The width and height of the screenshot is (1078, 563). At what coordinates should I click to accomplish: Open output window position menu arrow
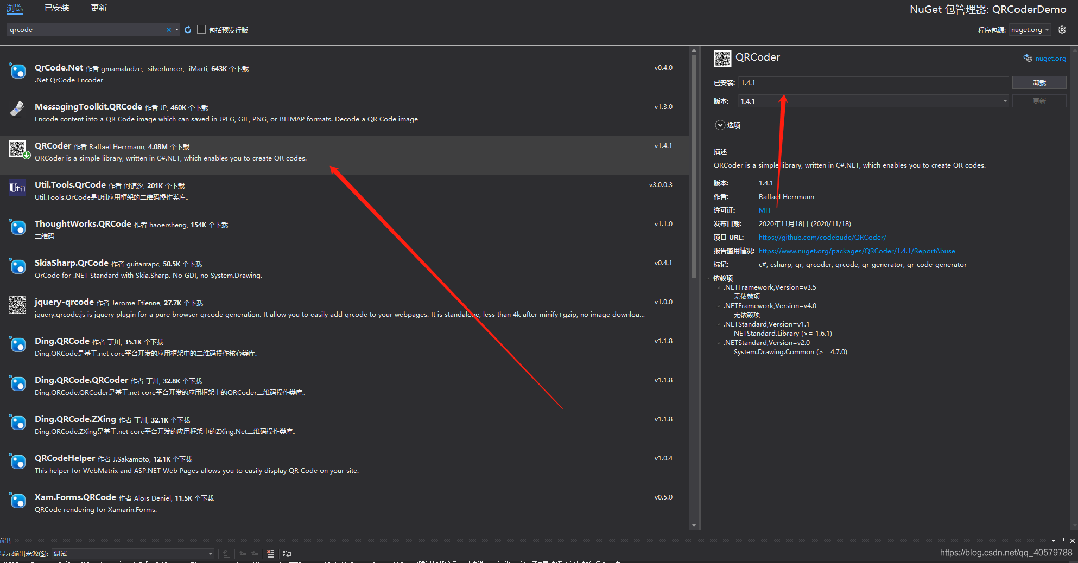(x=1054, y=540)
